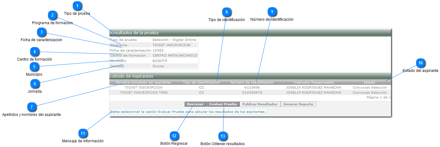The width and height of the screenshot is (440, 147).
Task: Select the Instructor Responsable column header
Action: [x=314, y=83]
